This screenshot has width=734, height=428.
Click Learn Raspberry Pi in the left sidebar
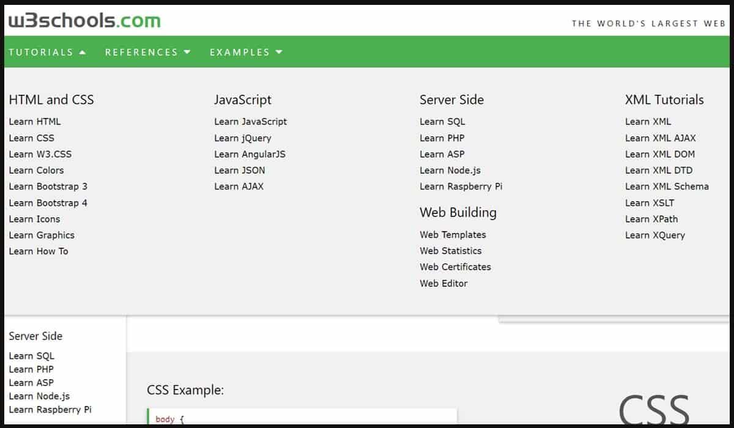[x=51, y=409]
